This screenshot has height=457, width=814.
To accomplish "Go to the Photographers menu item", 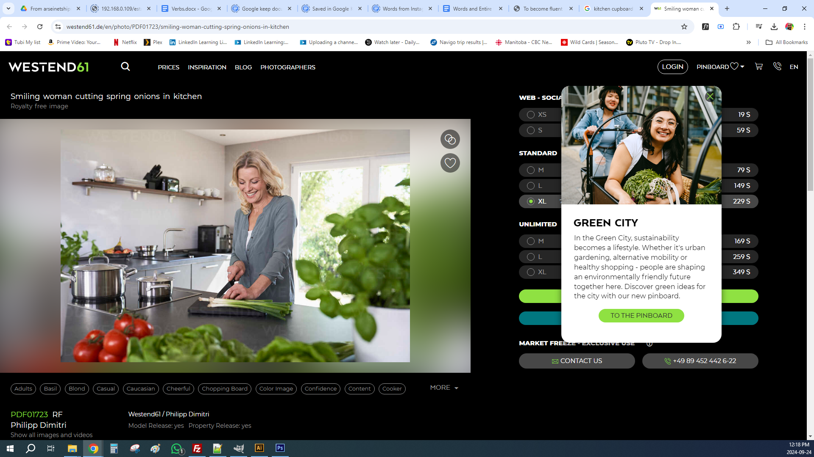I will point(287,67).
